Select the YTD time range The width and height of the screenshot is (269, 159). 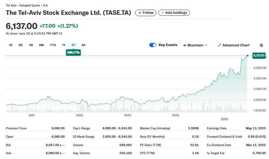(53, 45)
